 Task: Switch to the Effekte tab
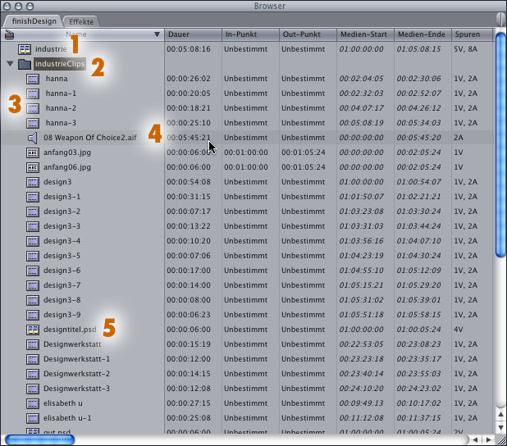(81, 20)
